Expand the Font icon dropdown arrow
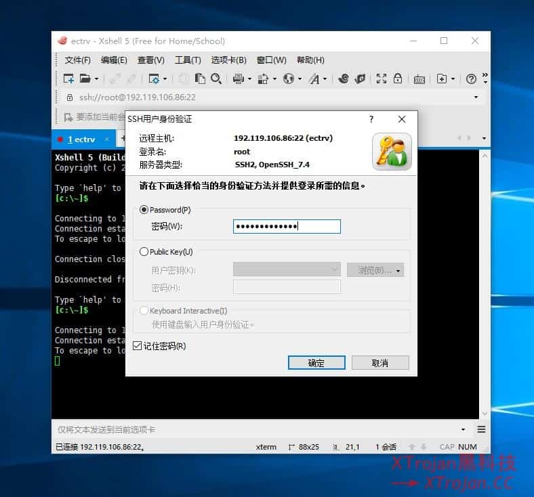This screenshot has height=497, width=534. click(x=325, y=79)
